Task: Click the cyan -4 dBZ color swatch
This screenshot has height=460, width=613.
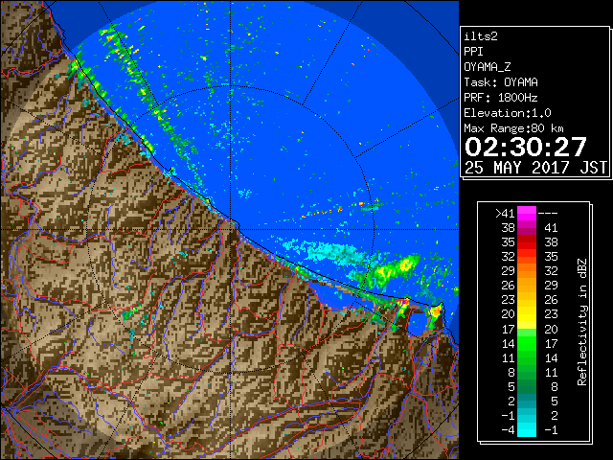Action: tap(527, 430)
